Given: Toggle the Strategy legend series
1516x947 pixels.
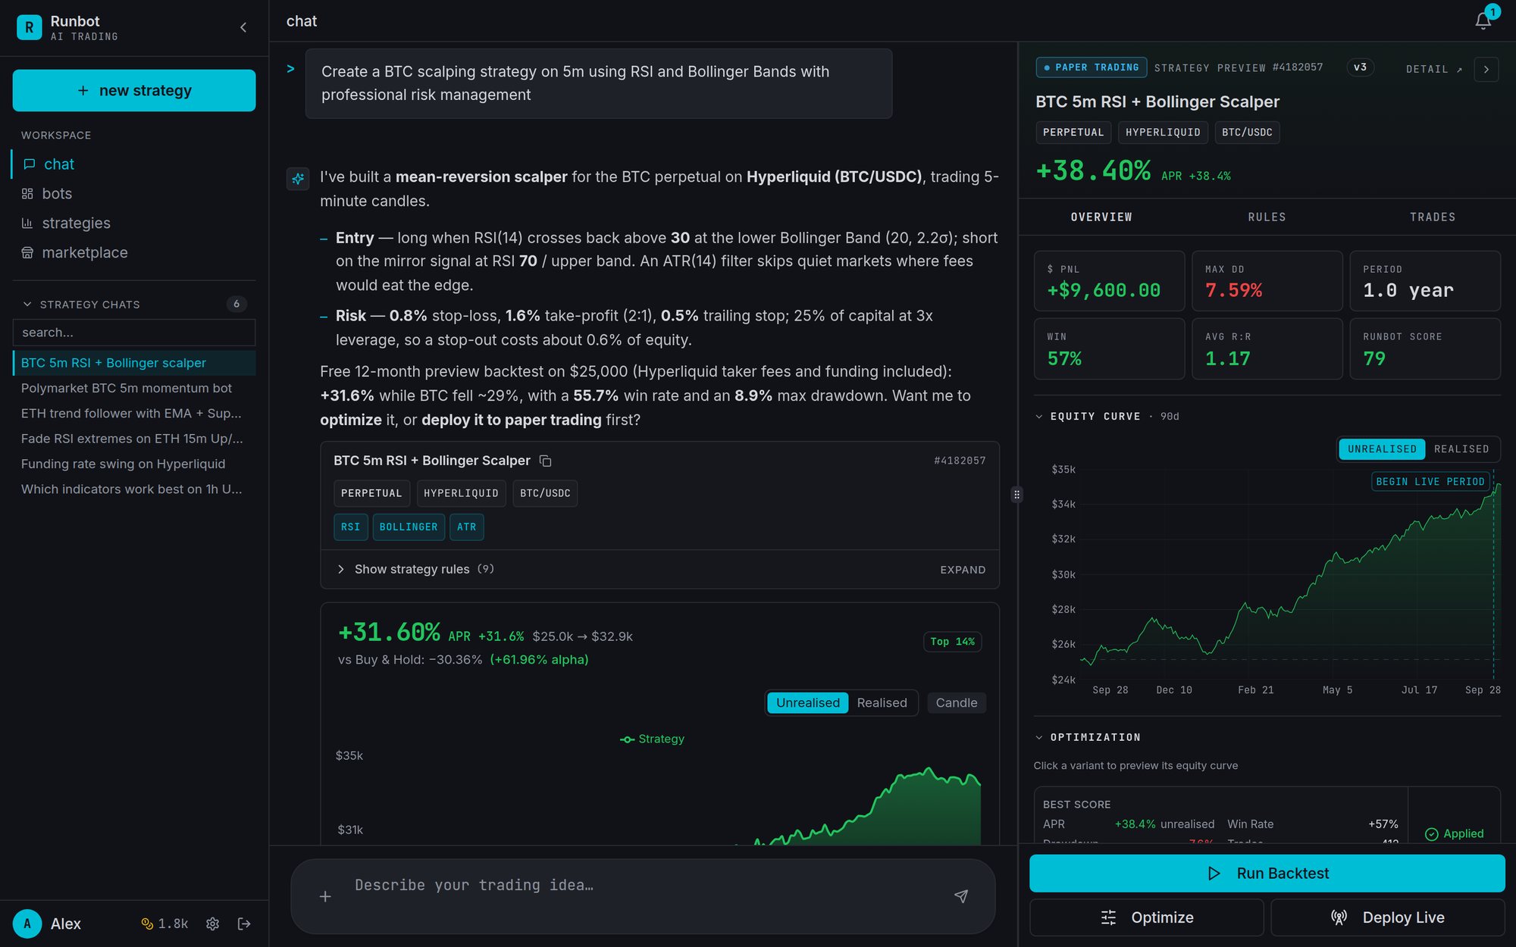Looking at the screenshot, I should (652, 739).
